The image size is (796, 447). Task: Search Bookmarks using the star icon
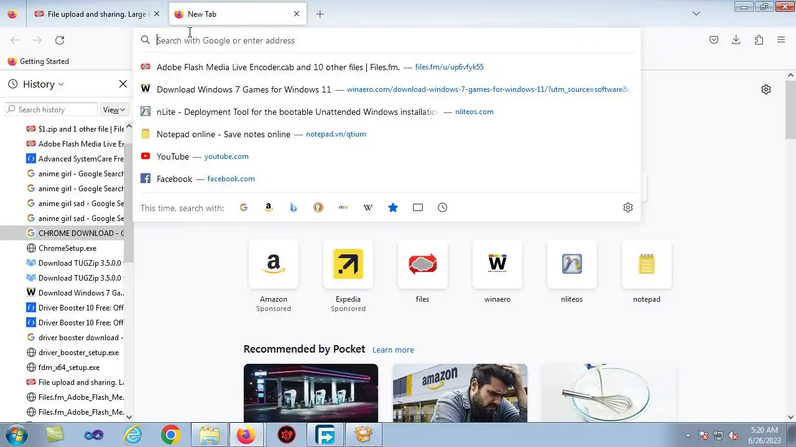point(393,207)
